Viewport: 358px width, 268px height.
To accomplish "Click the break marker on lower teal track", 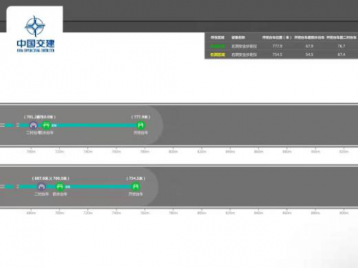I will pyautogui.click(x=17, y=186).
